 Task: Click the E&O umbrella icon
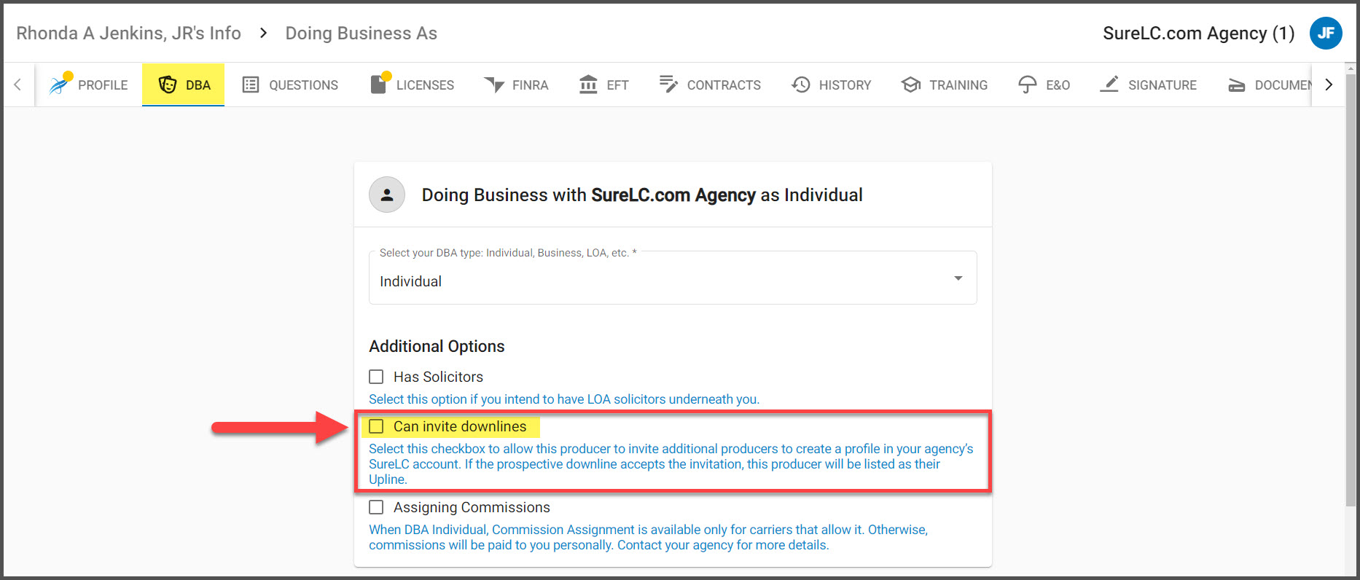click(x=1028, y=85)
